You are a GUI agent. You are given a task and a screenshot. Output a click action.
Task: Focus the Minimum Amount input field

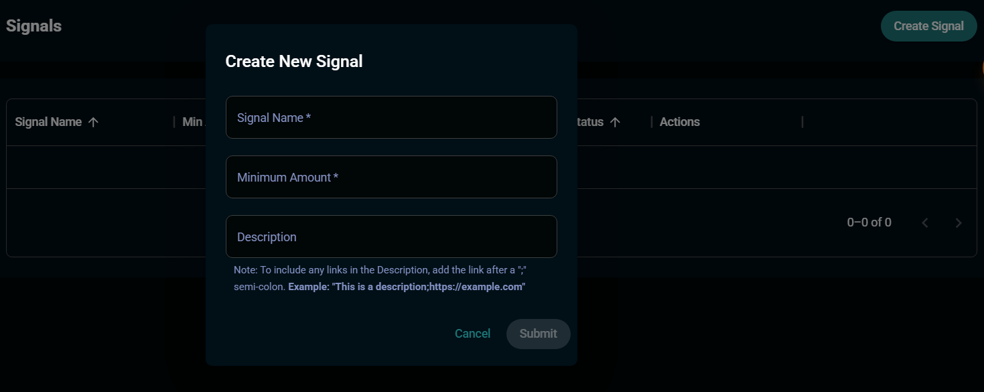[391, 177]
